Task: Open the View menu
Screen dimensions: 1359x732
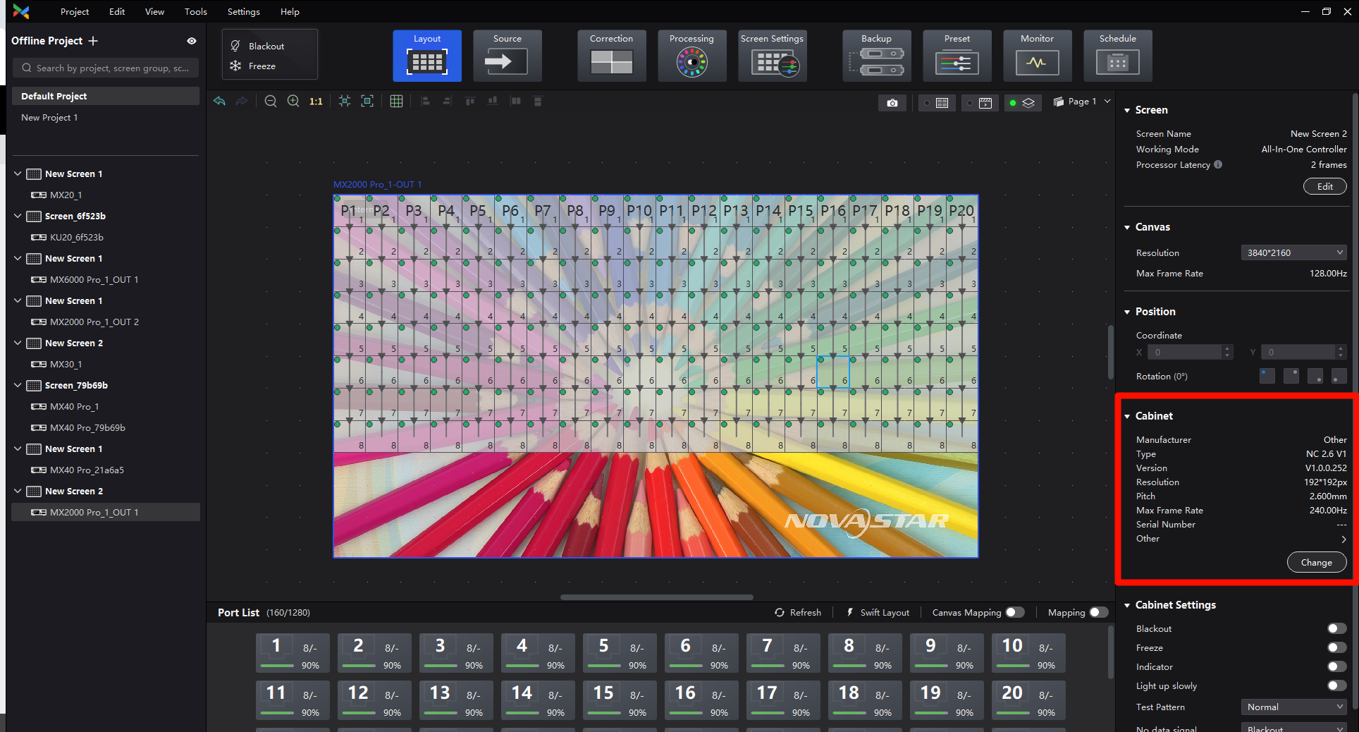Action: click(154, 11)
